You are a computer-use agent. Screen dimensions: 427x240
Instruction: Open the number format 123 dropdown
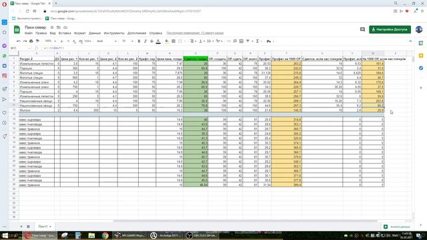click(87, 41)
